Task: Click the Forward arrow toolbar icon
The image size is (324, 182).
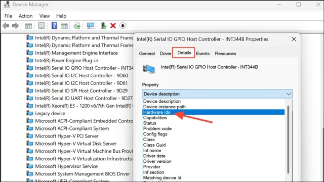Action: click(x=15, y=26)
